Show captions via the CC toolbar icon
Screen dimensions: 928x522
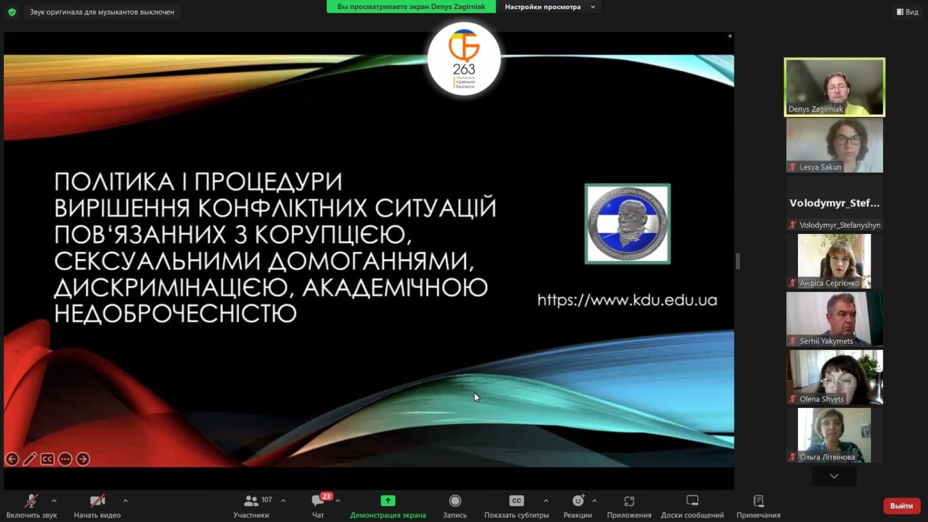pyautogui.click(x=516, y=501)
